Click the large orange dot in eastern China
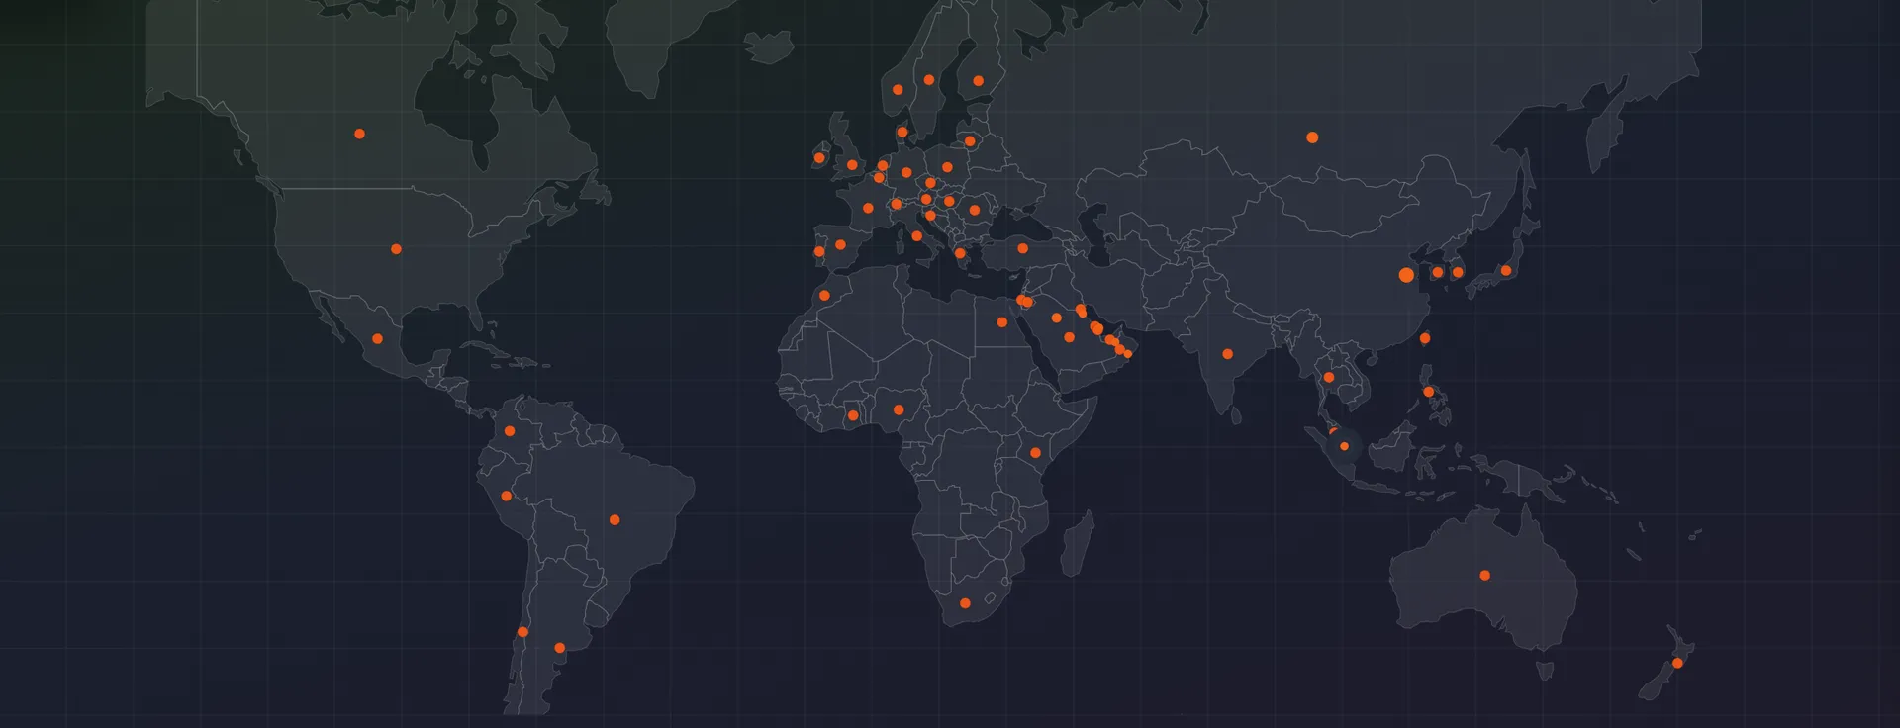The width and height of the screenshot is (1900, 728). 1406,275
